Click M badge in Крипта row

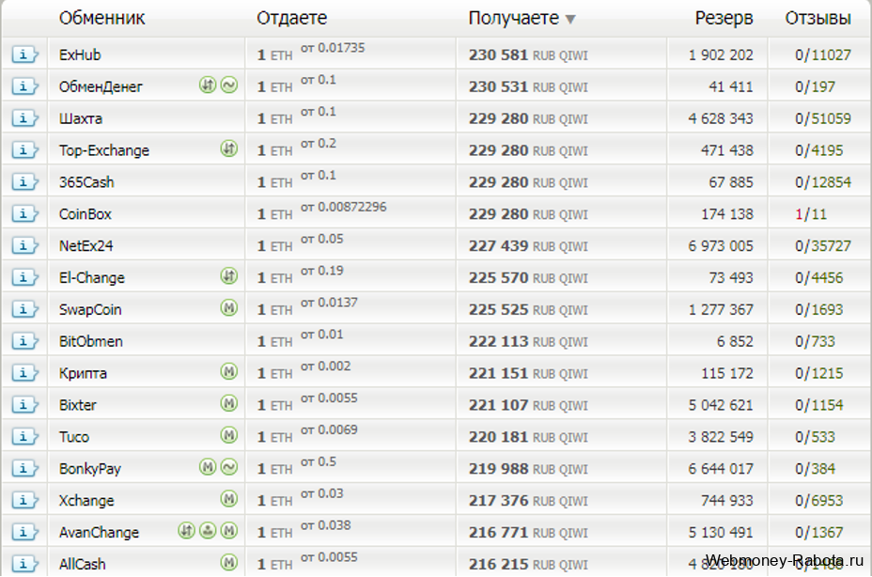pyautogui.click(x=229, y=372)
